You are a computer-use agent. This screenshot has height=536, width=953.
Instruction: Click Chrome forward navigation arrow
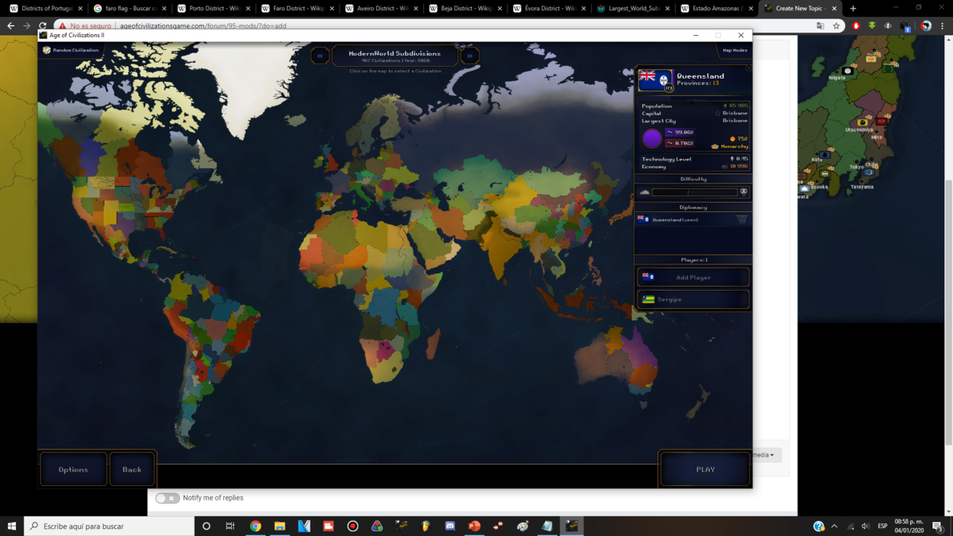tap(26, 25)
